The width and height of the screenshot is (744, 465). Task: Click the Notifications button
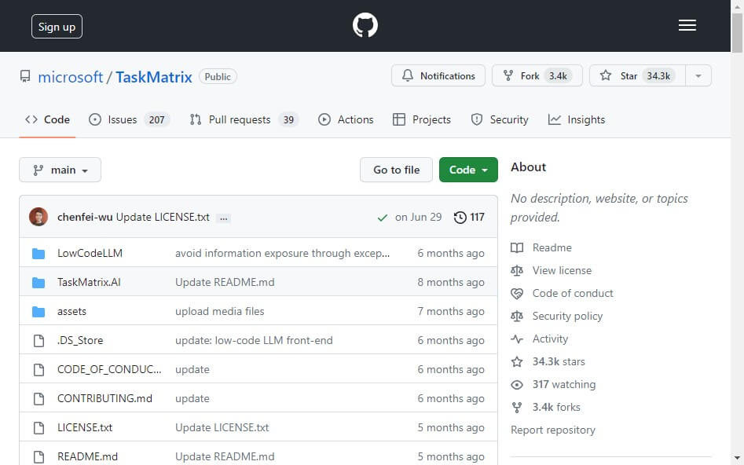point(438,76)
